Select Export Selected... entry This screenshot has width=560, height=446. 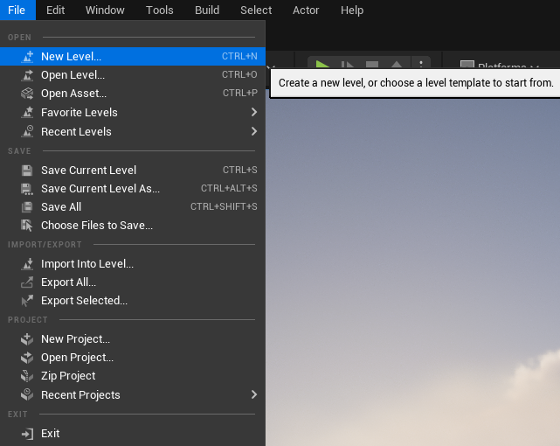[133, 301]
